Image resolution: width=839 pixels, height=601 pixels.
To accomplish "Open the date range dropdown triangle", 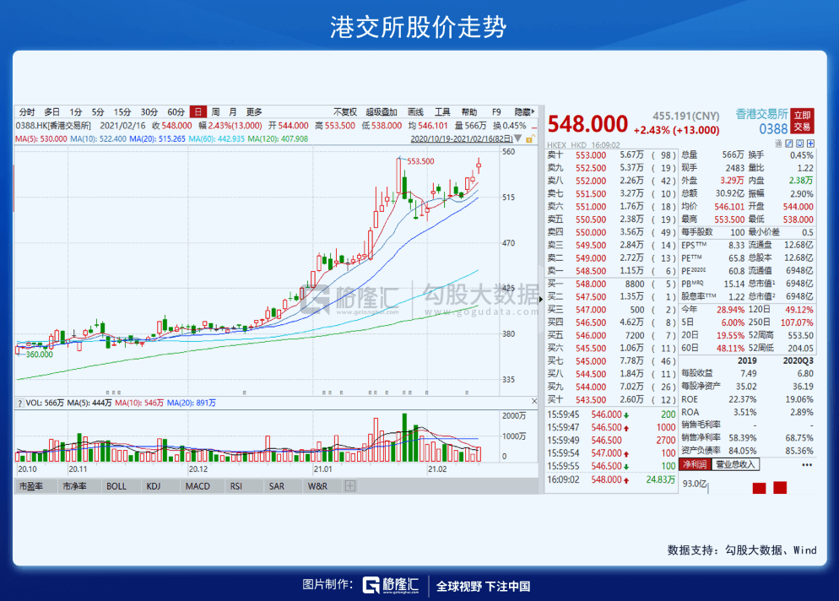I will coord(517,138).
